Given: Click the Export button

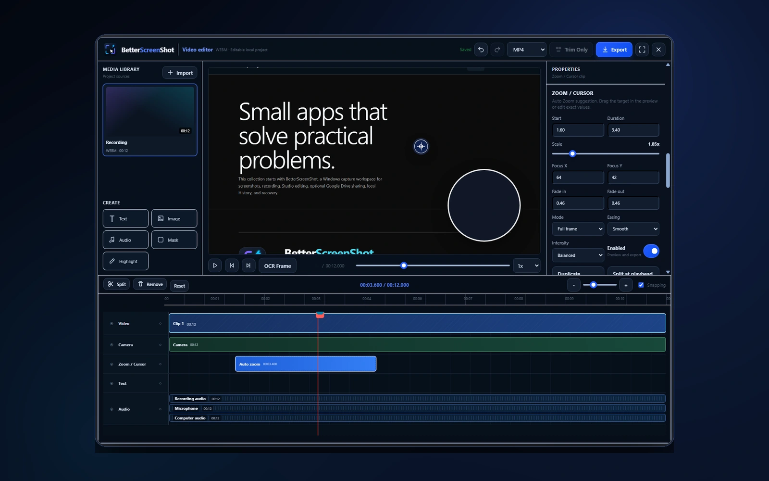Looking at the screenshot, I should coord(614,50).
